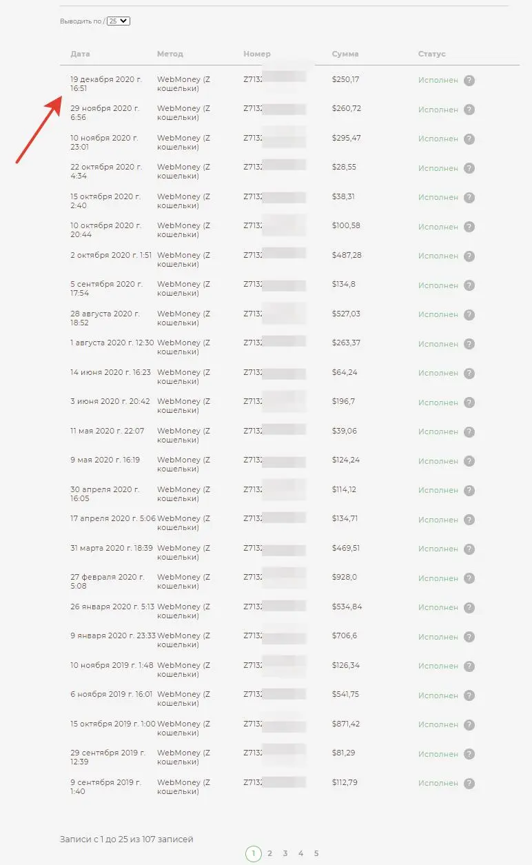Open question icon for $706,6 payout

pyautogui.click(x=469, y=637)
